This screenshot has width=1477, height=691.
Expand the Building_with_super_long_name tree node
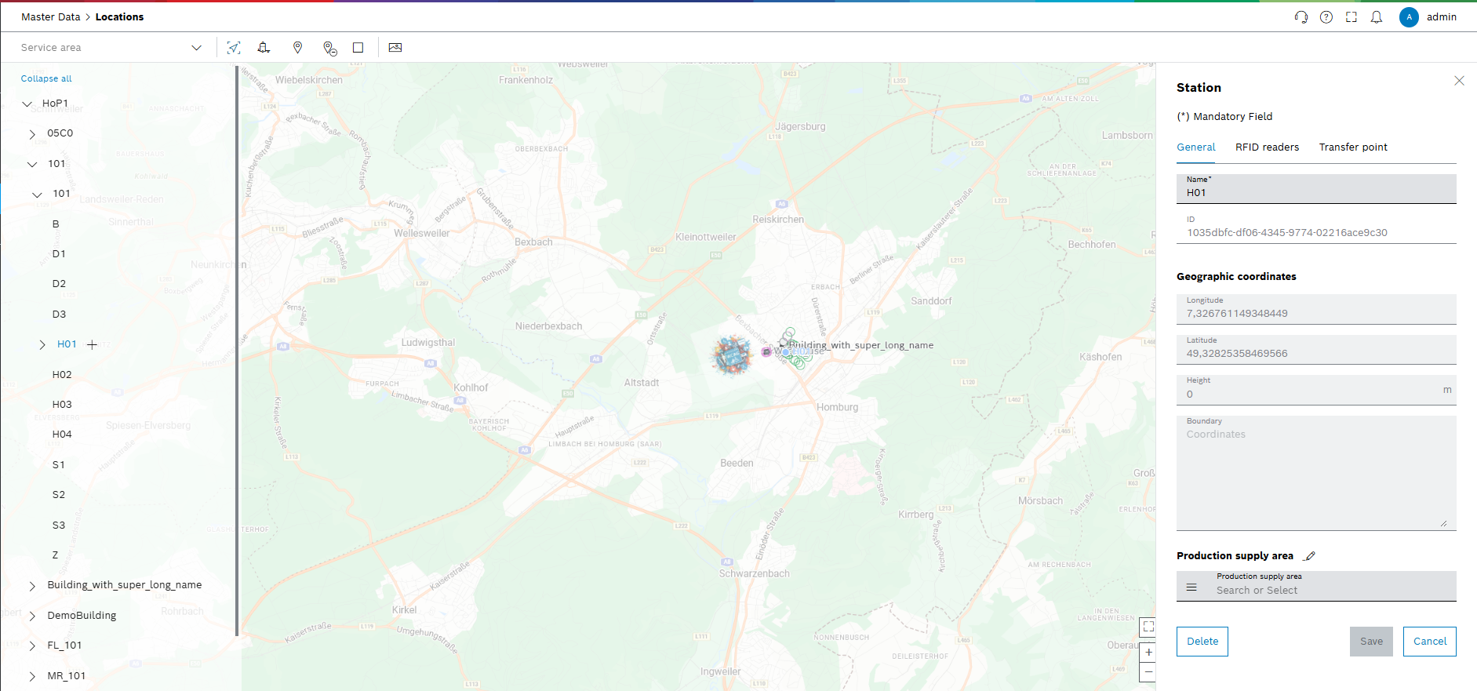(32, 586)
